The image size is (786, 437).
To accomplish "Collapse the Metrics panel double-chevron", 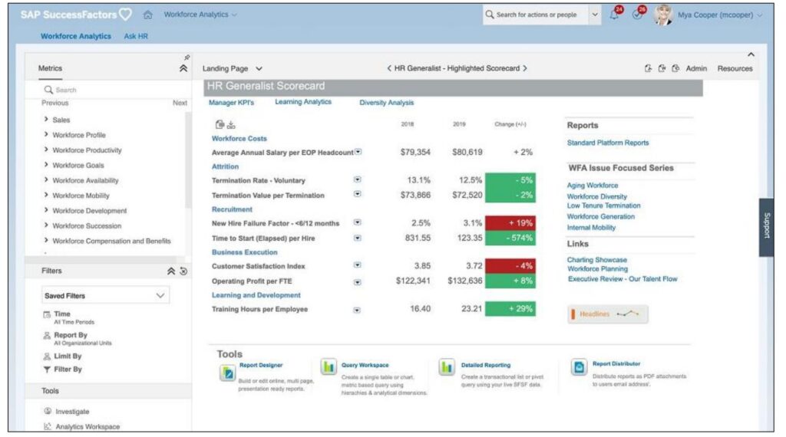I will click(x=183, y=68).
